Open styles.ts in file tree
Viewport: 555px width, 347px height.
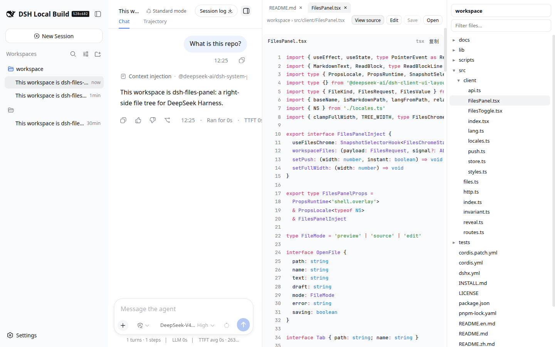click(499, 172)
